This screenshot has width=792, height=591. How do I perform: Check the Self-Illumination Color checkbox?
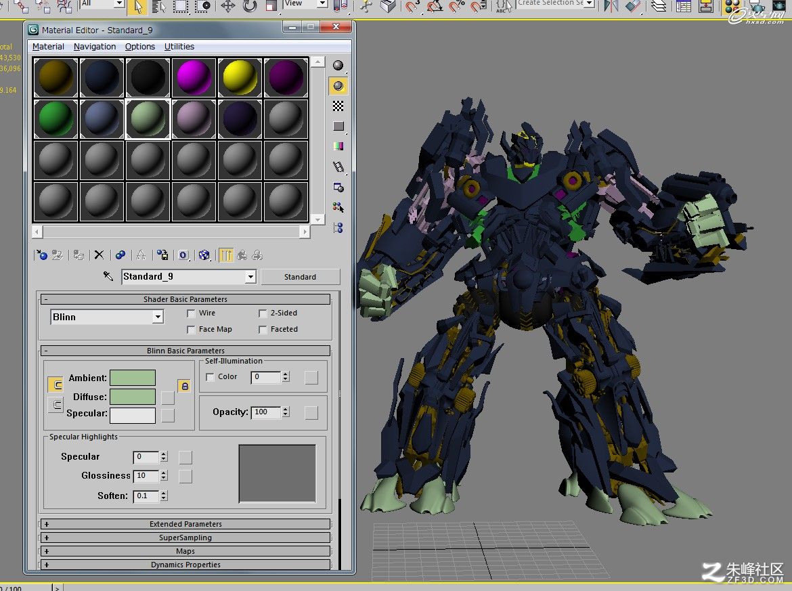point(210,377)
